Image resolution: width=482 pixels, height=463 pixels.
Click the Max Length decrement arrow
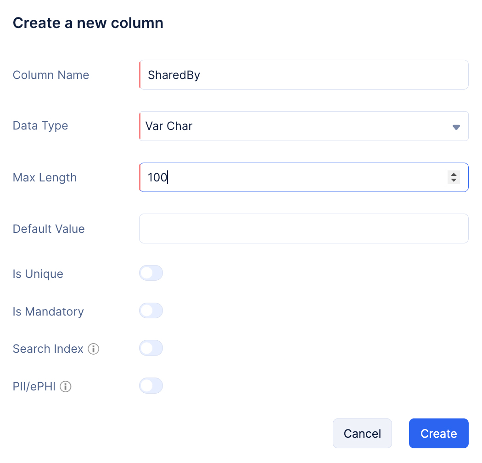[454, 181]
